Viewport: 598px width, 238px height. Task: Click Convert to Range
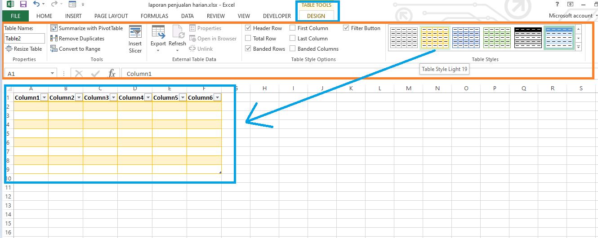(x=75, y=49)
